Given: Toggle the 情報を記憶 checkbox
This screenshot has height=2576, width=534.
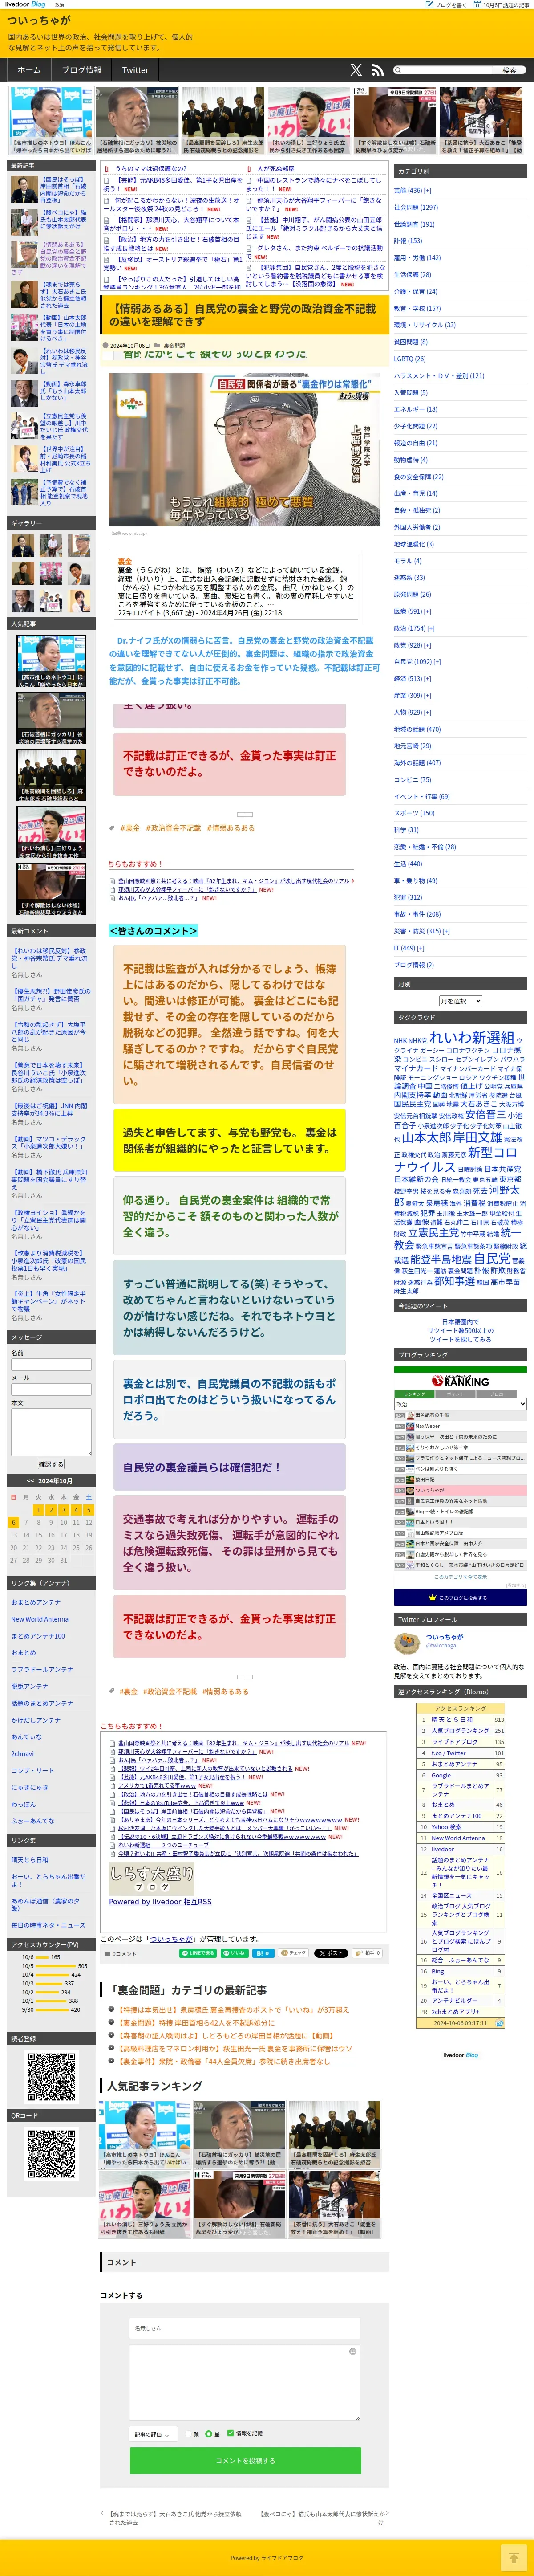Looking at the screenshot, I should pos(231,2433).
